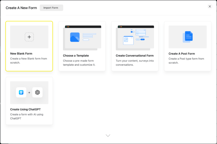Click the plus icon in New Blank Form
This screenshot has width=217, height=144.
(29, 37)
